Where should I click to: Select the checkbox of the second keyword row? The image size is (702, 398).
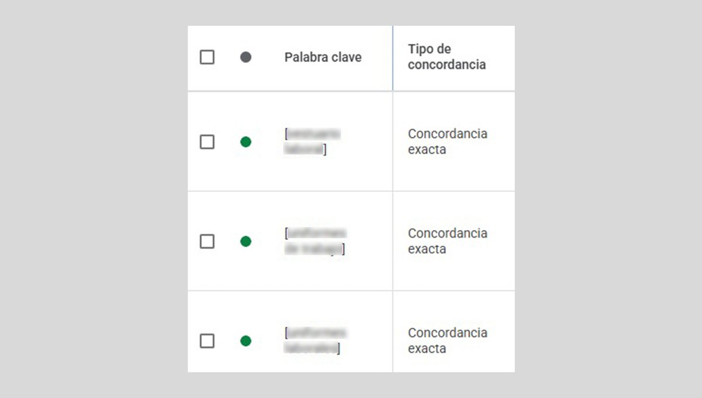(x=207, y=241)
